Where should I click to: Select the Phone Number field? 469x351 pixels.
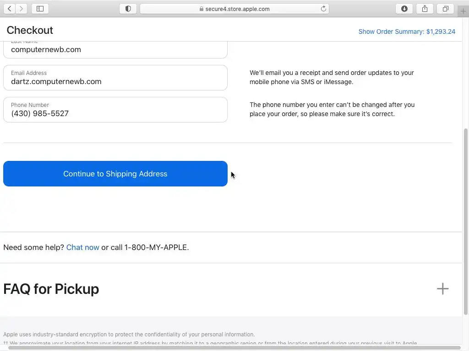115,110
